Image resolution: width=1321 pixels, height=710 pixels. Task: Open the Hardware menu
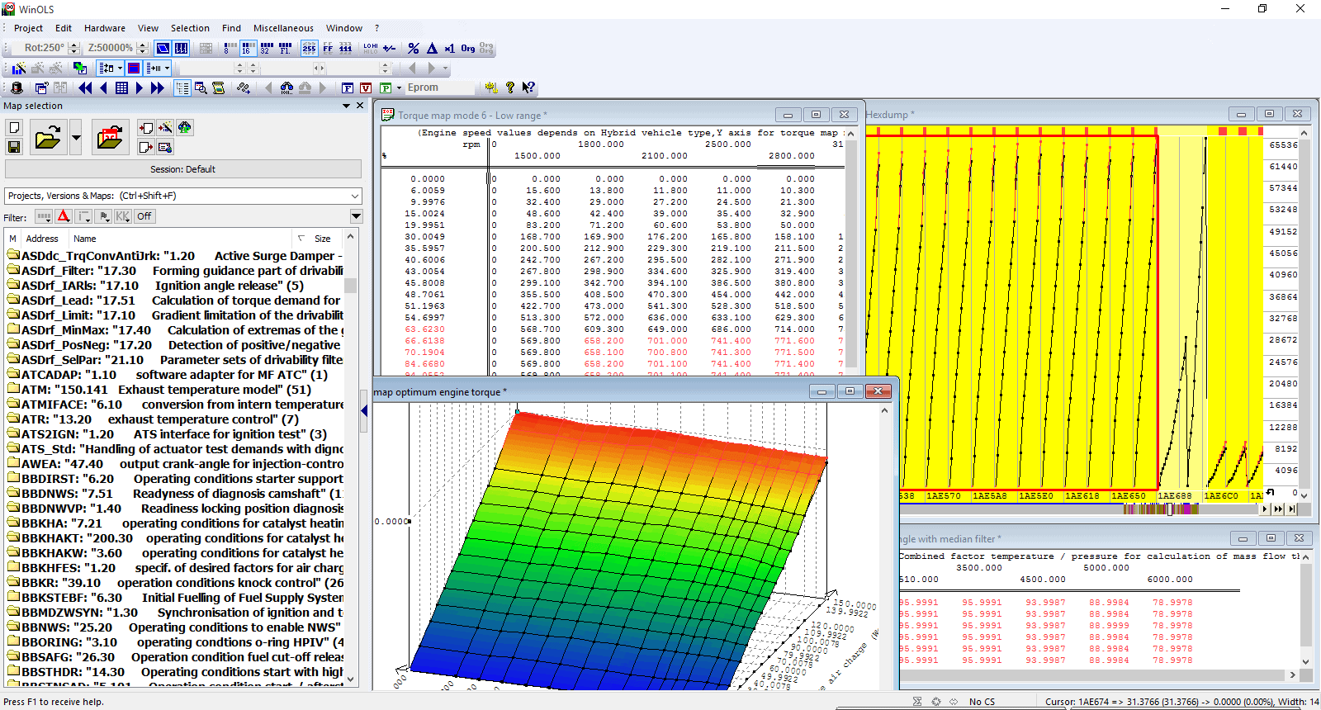point(105,28)
